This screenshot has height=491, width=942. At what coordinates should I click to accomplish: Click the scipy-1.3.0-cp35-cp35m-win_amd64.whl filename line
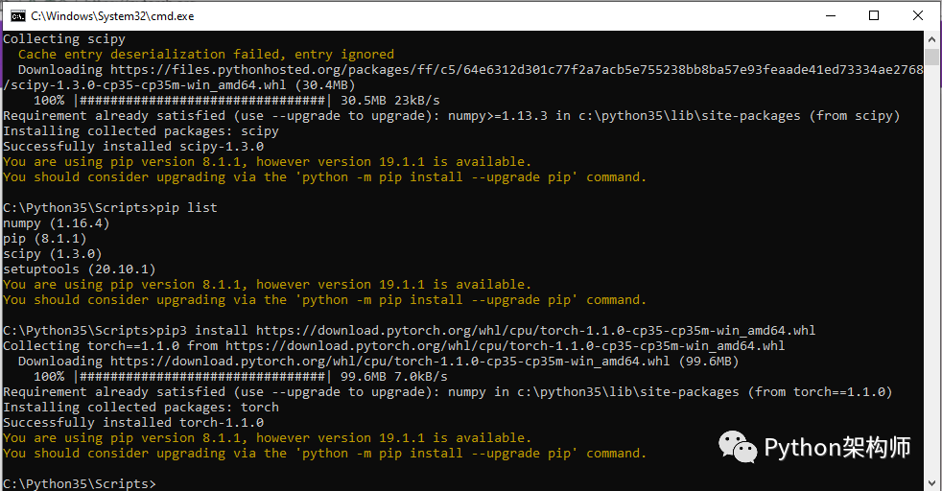[x=179, y=85]
